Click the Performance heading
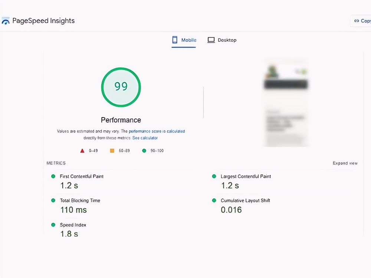Viewport: 371px width, 278px height. coord(121,120)
